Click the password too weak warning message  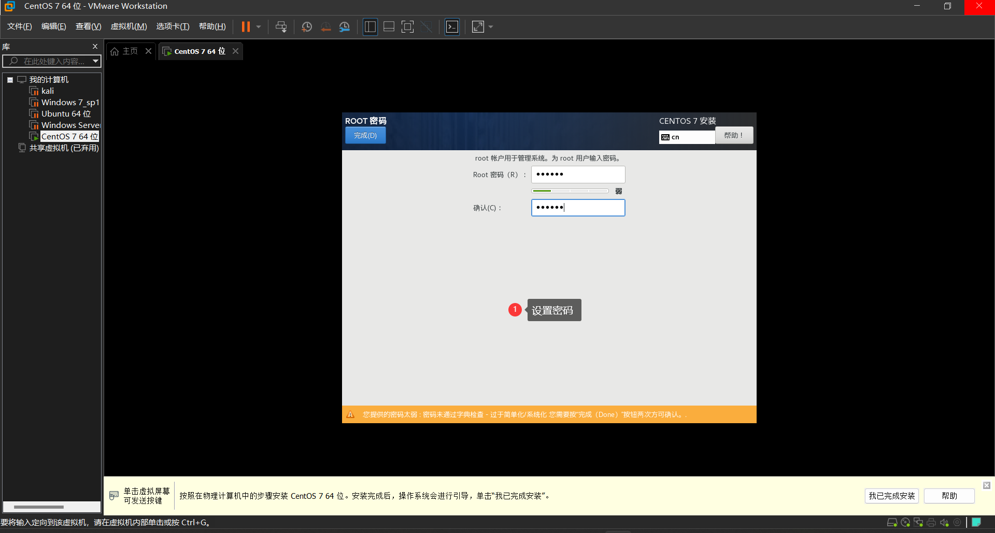[x=524, y=414]
